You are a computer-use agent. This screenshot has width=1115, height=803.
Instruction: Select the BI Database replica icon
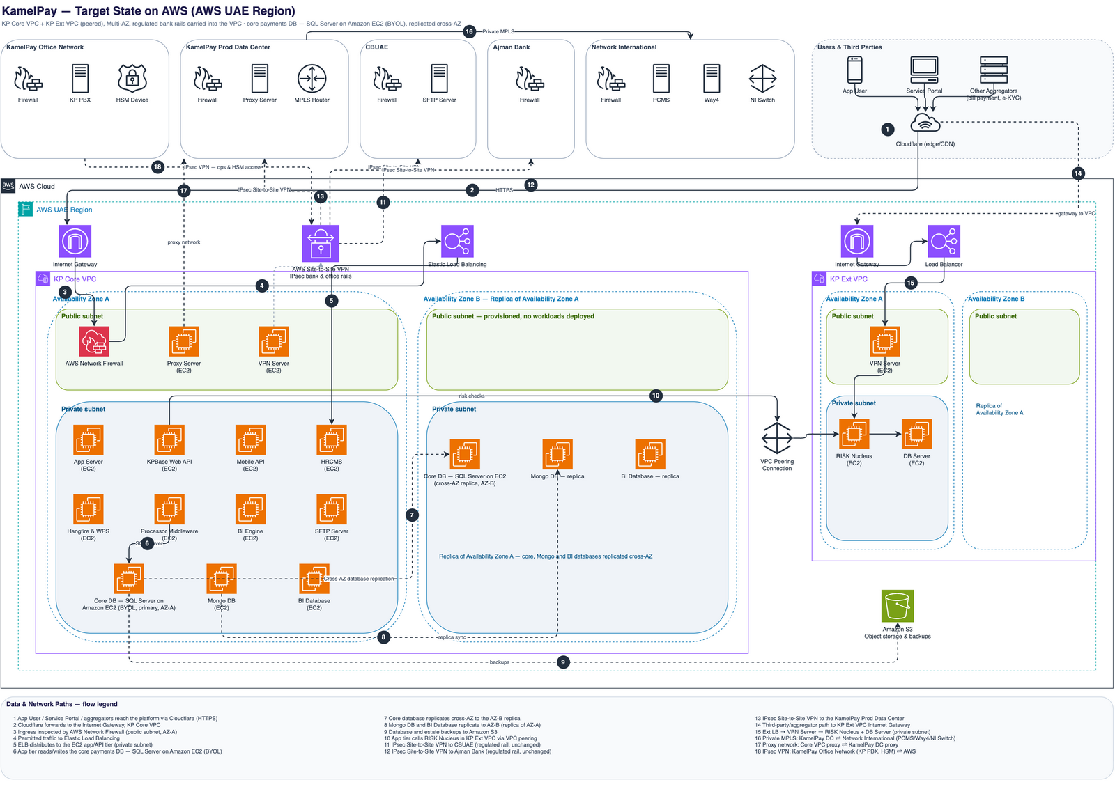click(650, 454)
